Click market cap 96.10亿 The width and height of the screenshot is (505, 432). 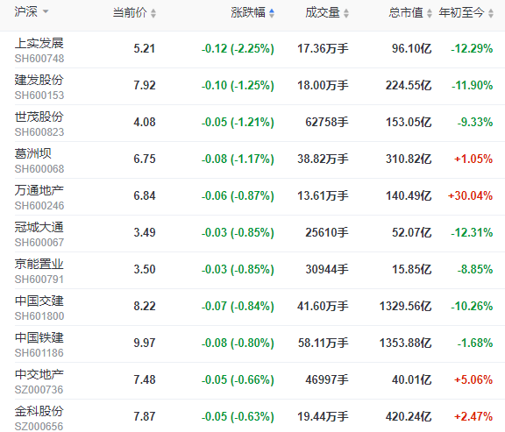411,48
